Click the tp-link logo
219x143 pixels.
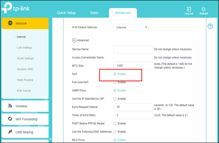15,8
